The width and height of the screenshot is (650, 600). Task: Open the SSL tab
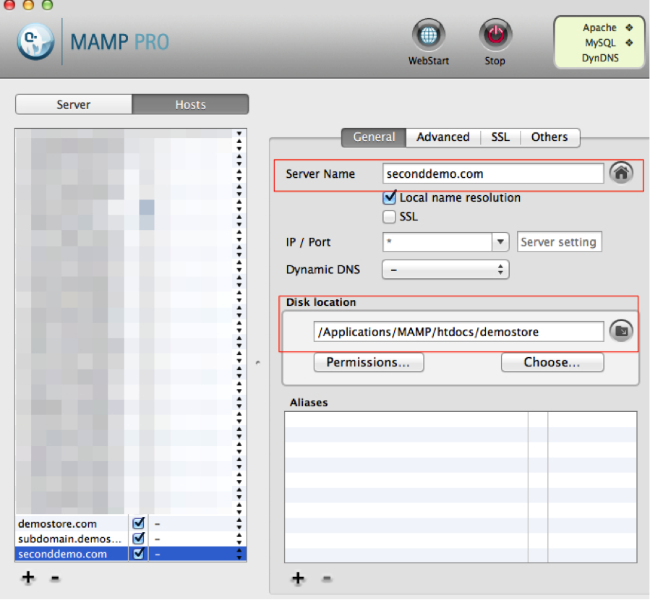click(500, 137)
